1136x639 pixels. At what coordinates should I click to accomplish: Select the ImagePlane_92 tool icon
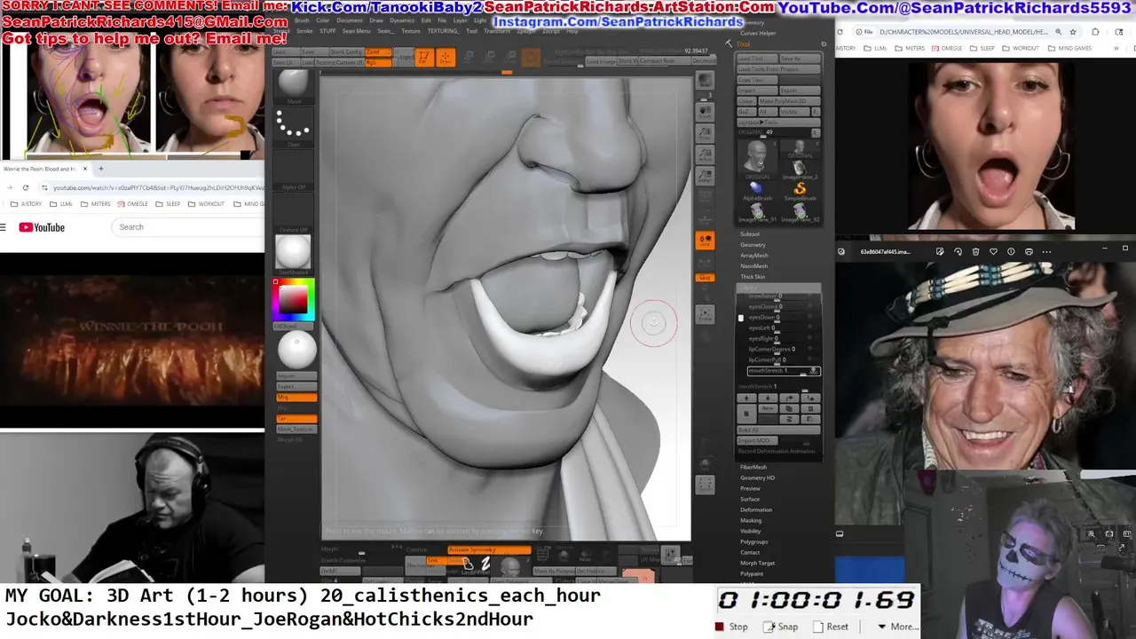pyautogui.click(x=800, y=211)
